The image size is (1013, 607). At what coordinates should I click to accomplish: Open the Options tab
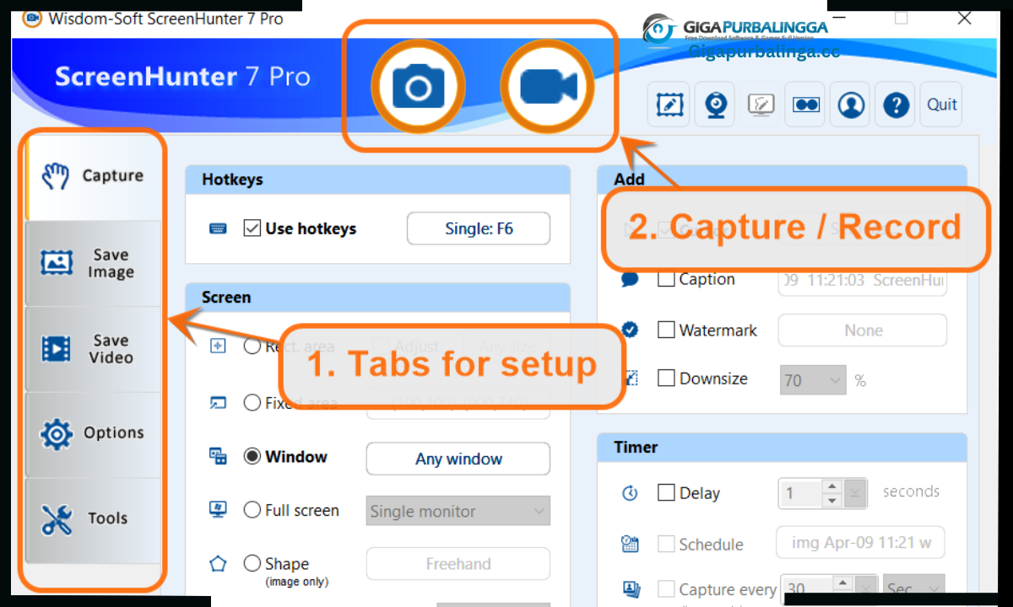click(93, 434)
